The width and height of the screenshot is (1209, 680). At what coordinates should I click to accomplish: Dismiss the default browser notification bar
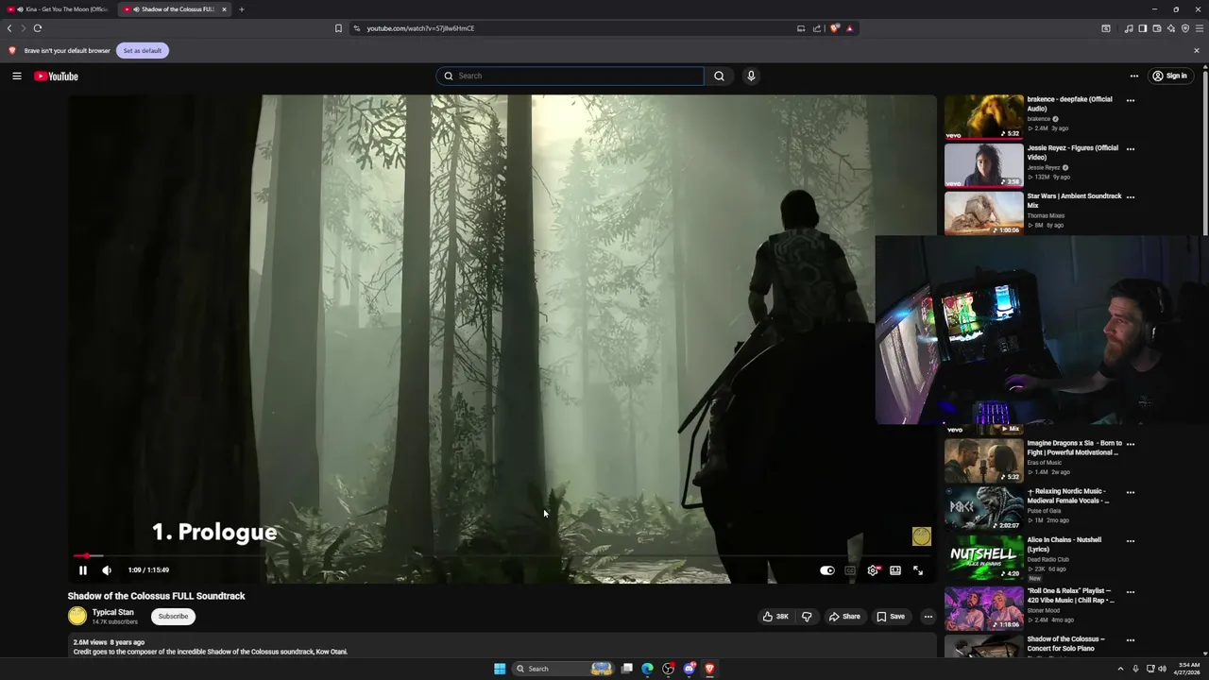click(1197, 51)
